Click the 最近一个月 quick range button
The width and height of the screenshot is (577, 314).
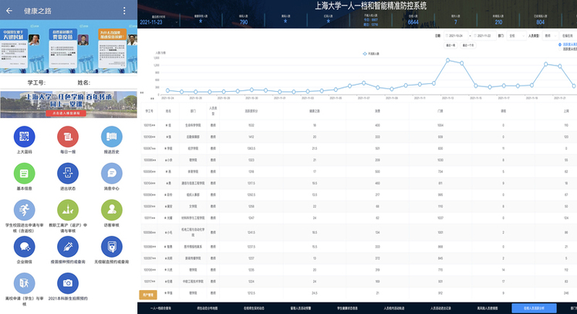(468, 46)
